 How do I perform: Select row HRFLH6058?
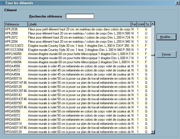(78, 54)
